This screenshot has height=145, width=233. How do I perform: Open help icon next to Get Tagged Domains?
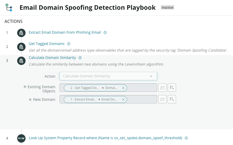click(69, 44)
